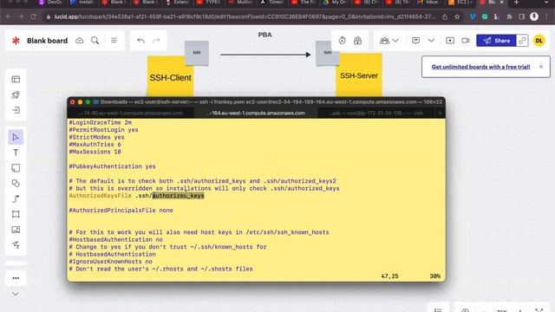The image size is (555, 312).
Task: Start presentation mode
Action: pyautogui.click(x=450, y=41)
